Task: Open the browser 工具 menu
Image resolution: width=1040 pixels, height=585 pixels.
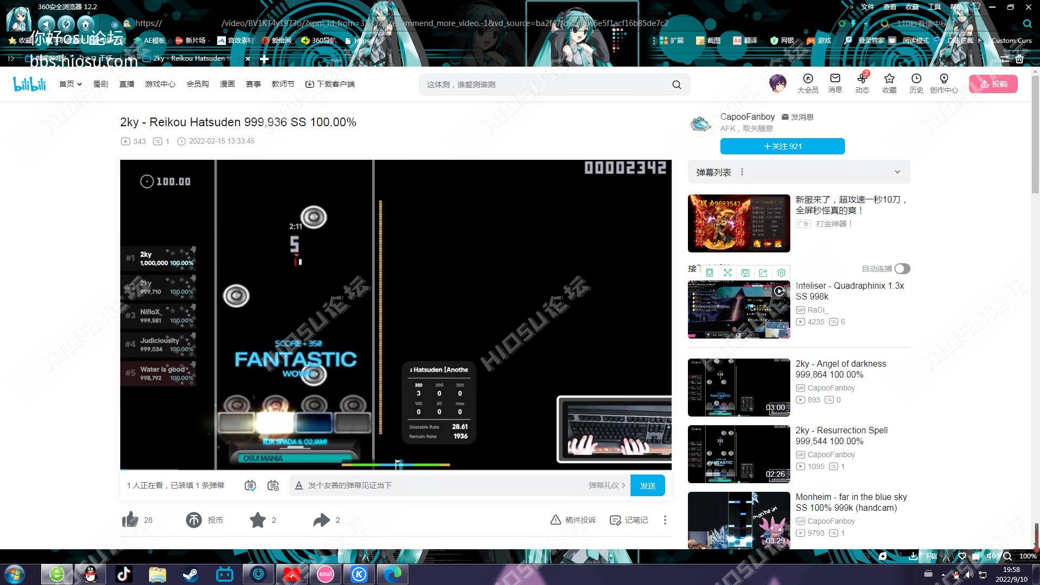Action: point(934,7)
